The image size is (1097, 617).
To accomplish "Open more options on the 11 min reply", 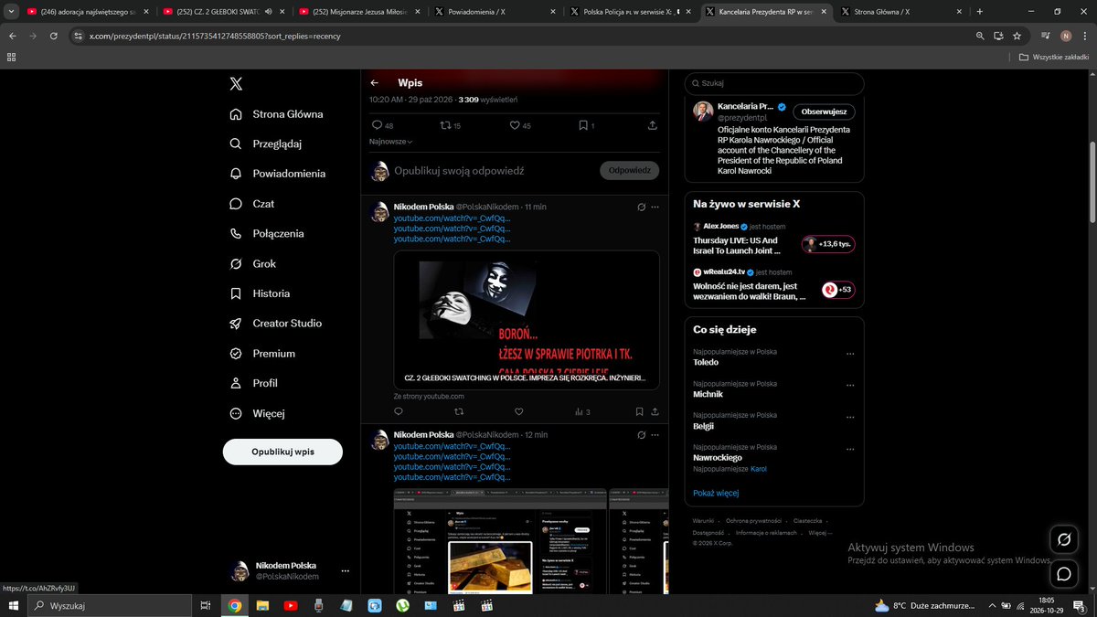I will point(655,207).
